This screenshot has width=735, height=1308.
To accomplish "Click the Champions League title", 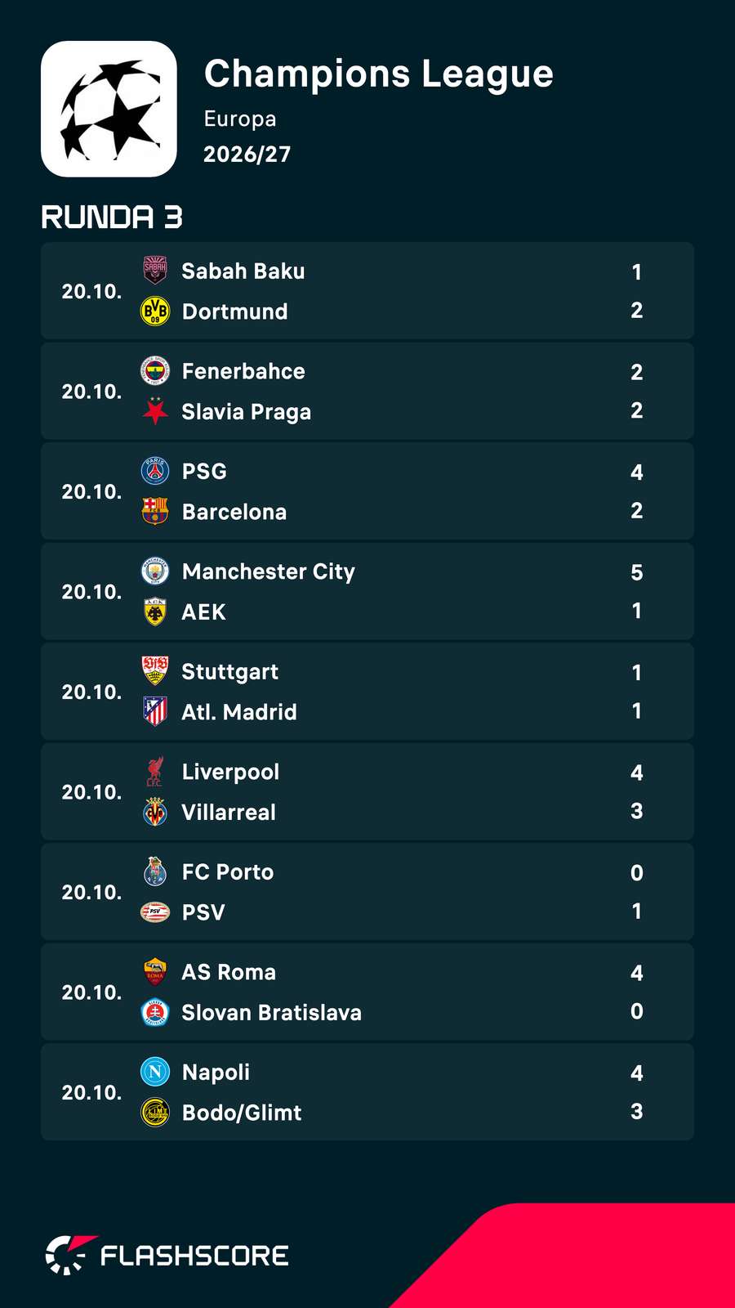I will (x=379, y=74).
